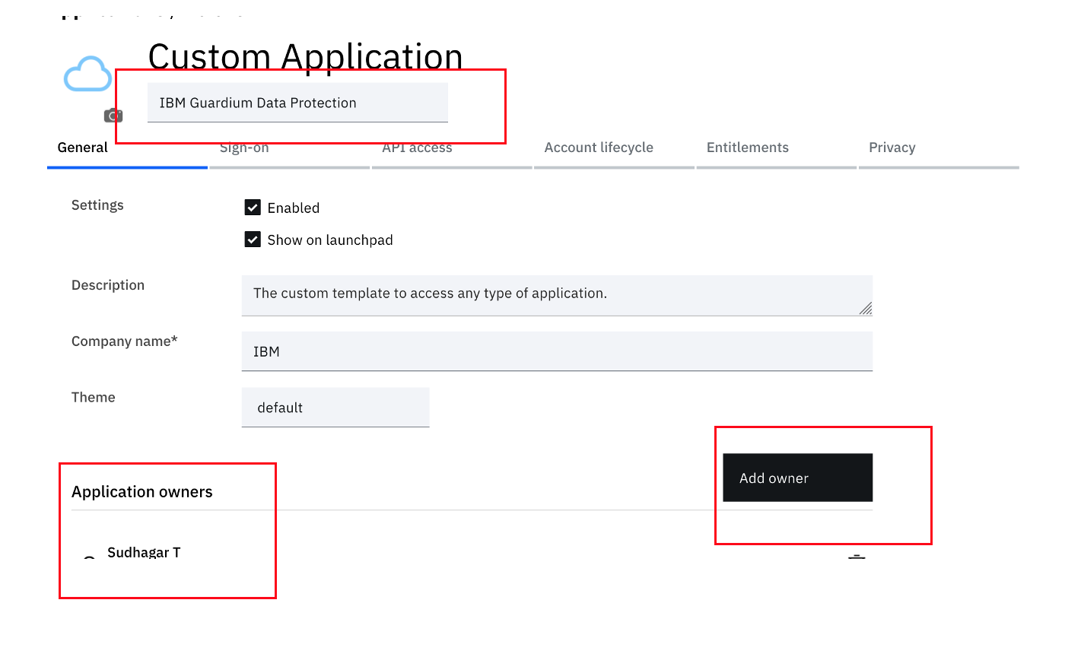Focus the Company name field containing IBM

557,351
